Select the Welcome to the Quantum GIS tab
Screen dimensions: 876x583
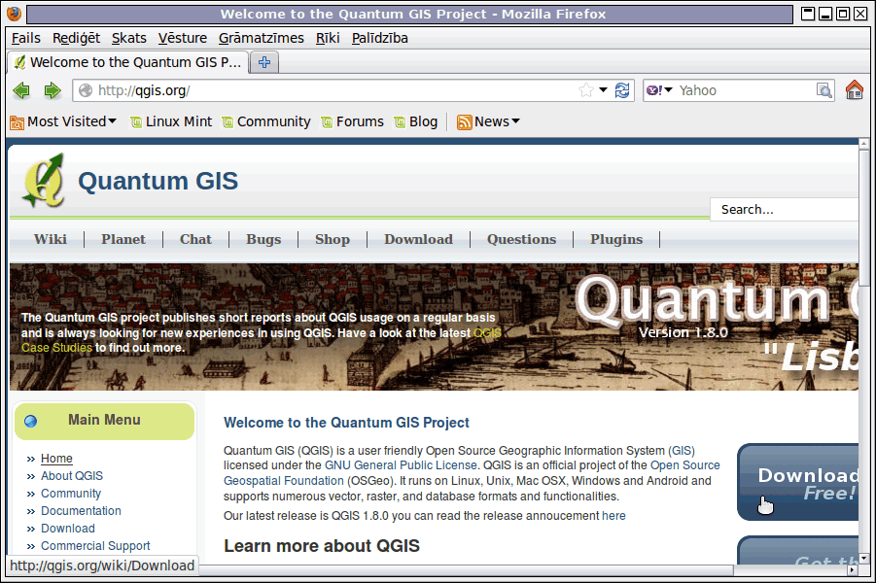[x=128, y=62]
